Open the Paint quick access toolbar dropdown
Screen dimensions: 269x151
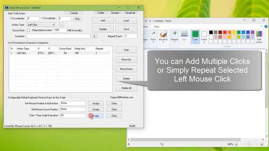(x=150, y=21)
